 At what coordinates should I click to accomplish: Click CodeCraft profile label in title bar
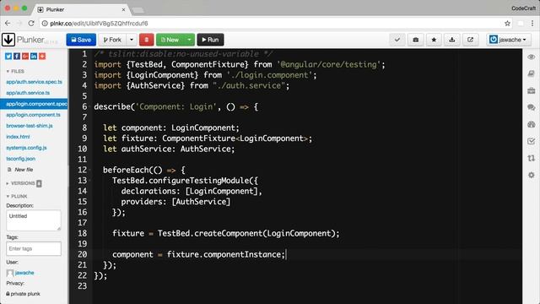[x=523, y=8]
